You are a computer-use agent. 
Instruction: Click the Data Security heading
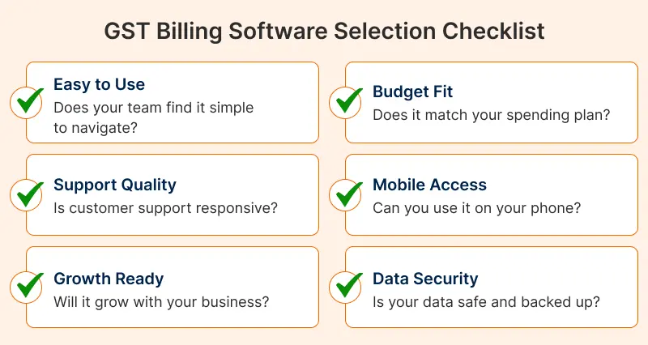click(x=425, y=279)
